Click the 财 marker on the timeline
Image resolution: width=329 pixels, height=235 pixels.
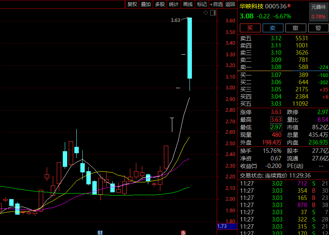[x=100, y=233]
